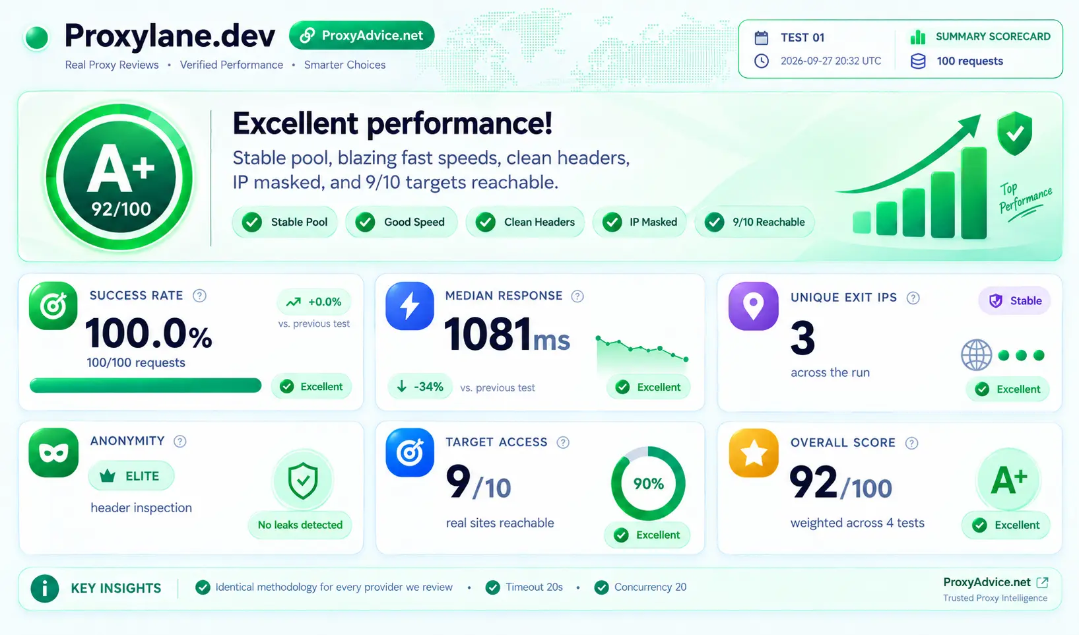Click the Key Insights info icon
This screenshot has width=1079, height=635.
pyautogui.click(x=45, y=587)
